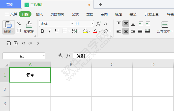Select column B header

71,65
